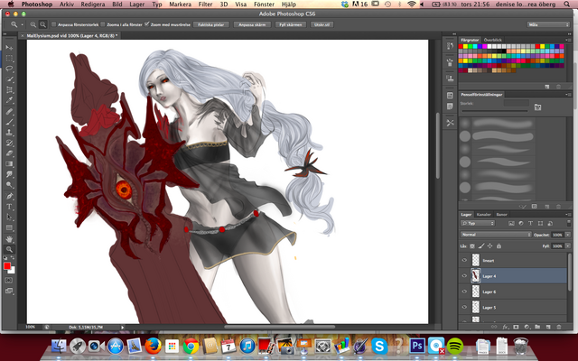Click Utskr.stl button

322,24
